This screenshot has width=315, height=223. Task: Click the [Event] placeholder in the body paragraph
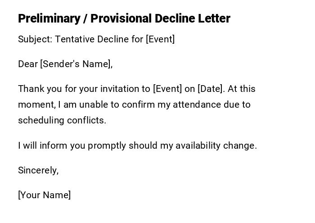167,89
